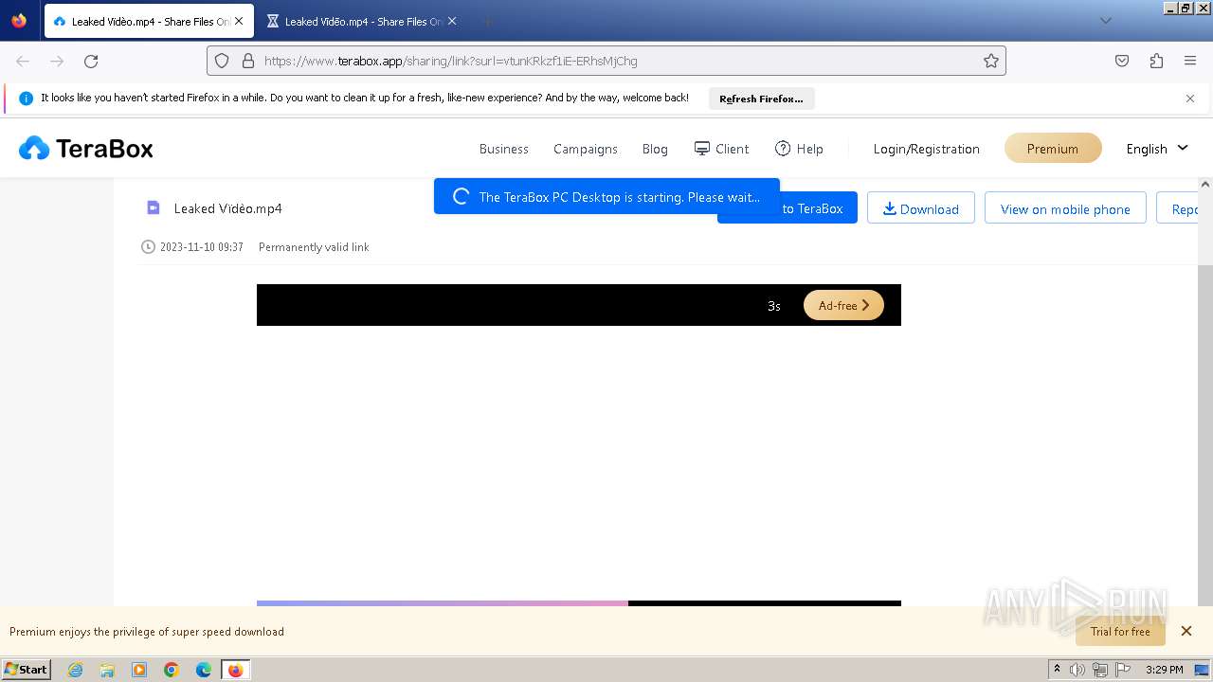This screenshot has width=1213, height=682.
Task: Open the Firefox hamburger application menu
Action: [x=1190, y=61]
